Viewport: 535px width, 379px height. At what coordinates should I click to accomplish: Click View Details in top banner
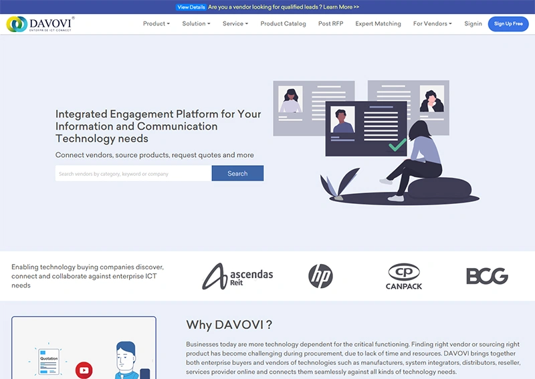[x=191, y=7]
